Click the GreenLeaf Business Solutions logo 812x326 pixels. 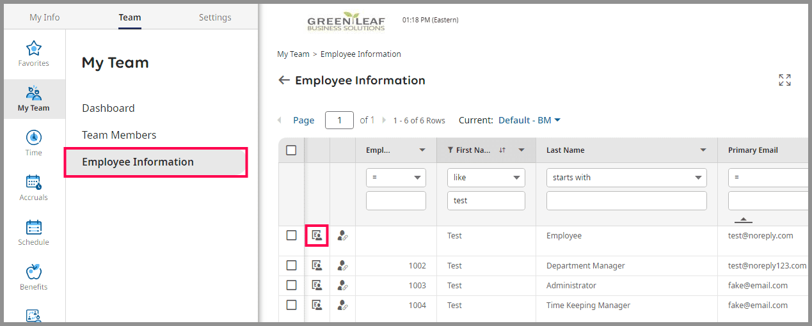(x=346, y=21)
